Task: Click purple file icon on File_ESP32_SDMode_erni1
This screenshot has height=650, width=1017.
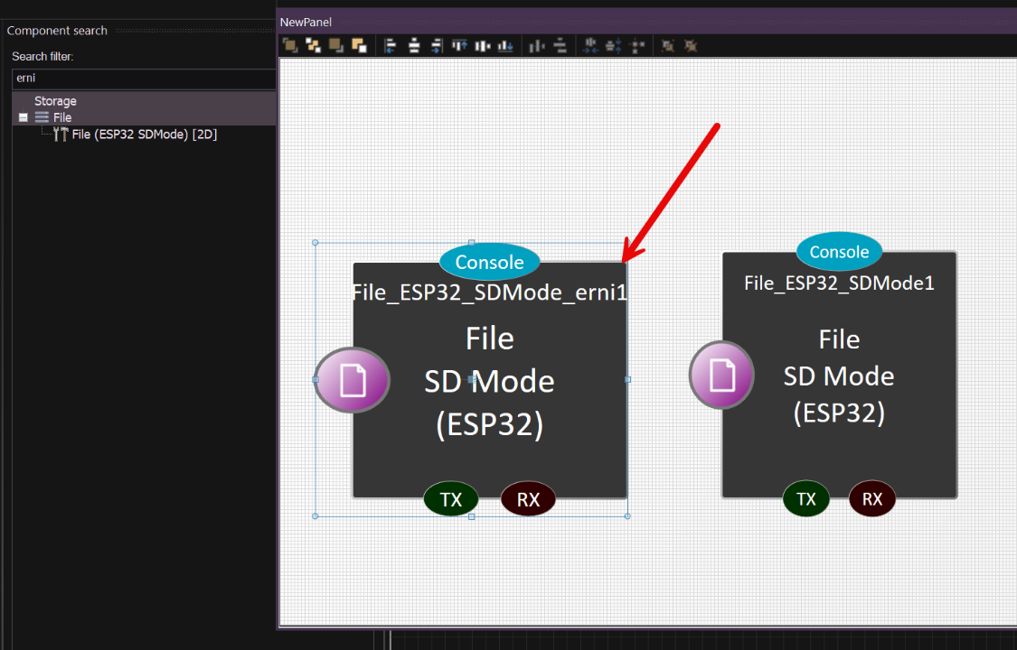Action: 352,380
